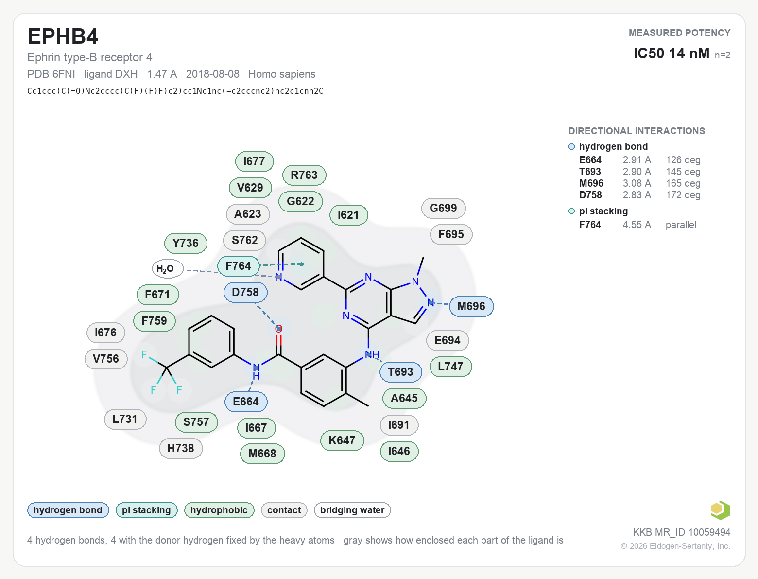Click residue label A623
The width and height of the screenshot is (758, 579).
tap(248, 214)
